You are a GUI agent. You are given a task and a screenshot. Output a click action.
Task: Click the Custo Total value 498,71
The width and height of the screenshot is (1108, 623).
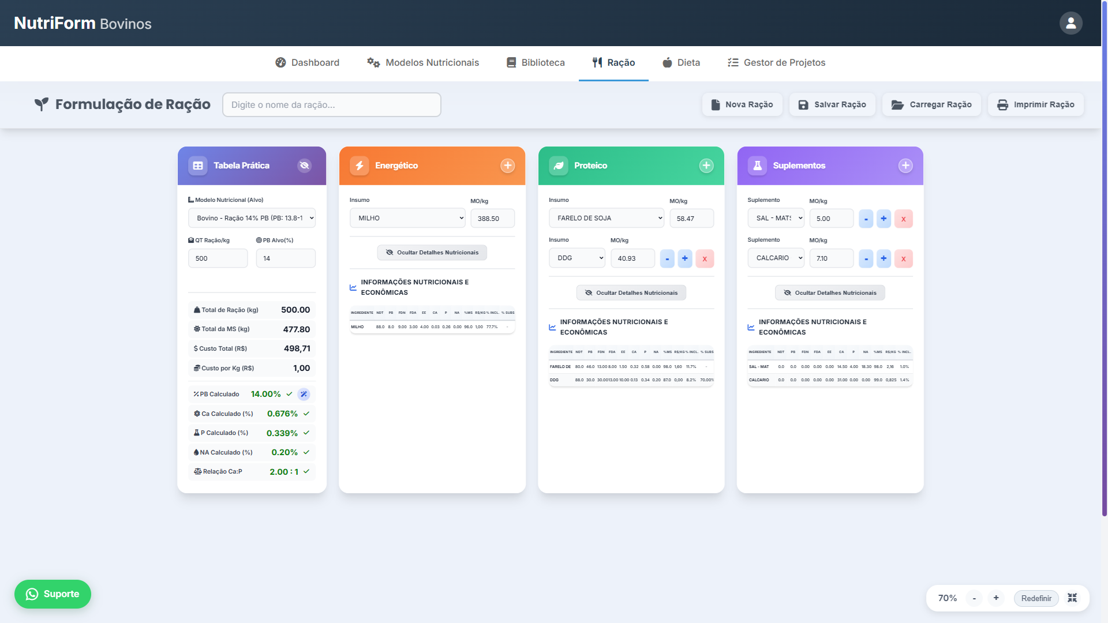click(x=297, y=348)
